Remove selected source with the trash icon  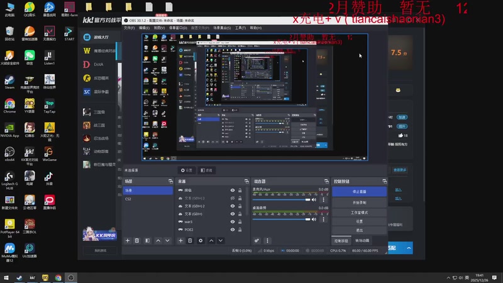tap(190, 241)
